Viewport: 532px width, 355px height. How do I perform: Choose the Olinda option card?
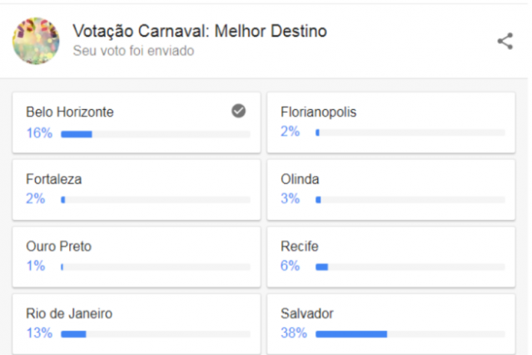tap(391, 190)
